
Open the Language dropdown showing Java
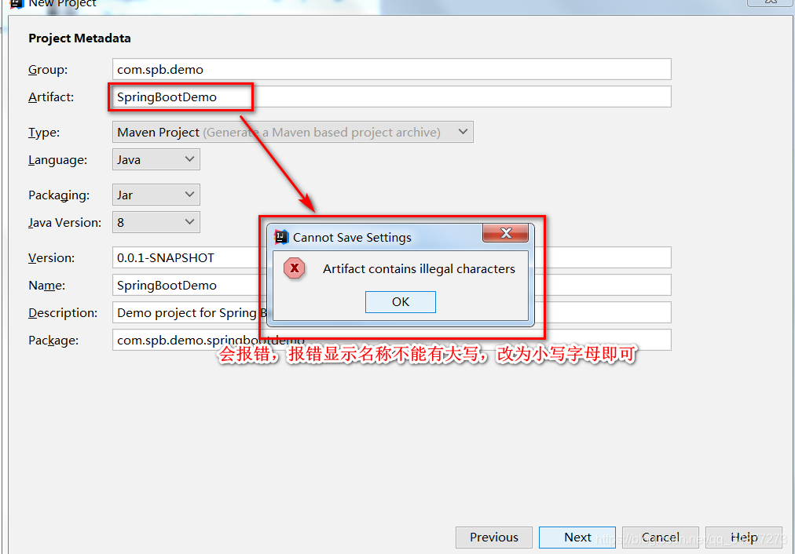click(156, 159)
